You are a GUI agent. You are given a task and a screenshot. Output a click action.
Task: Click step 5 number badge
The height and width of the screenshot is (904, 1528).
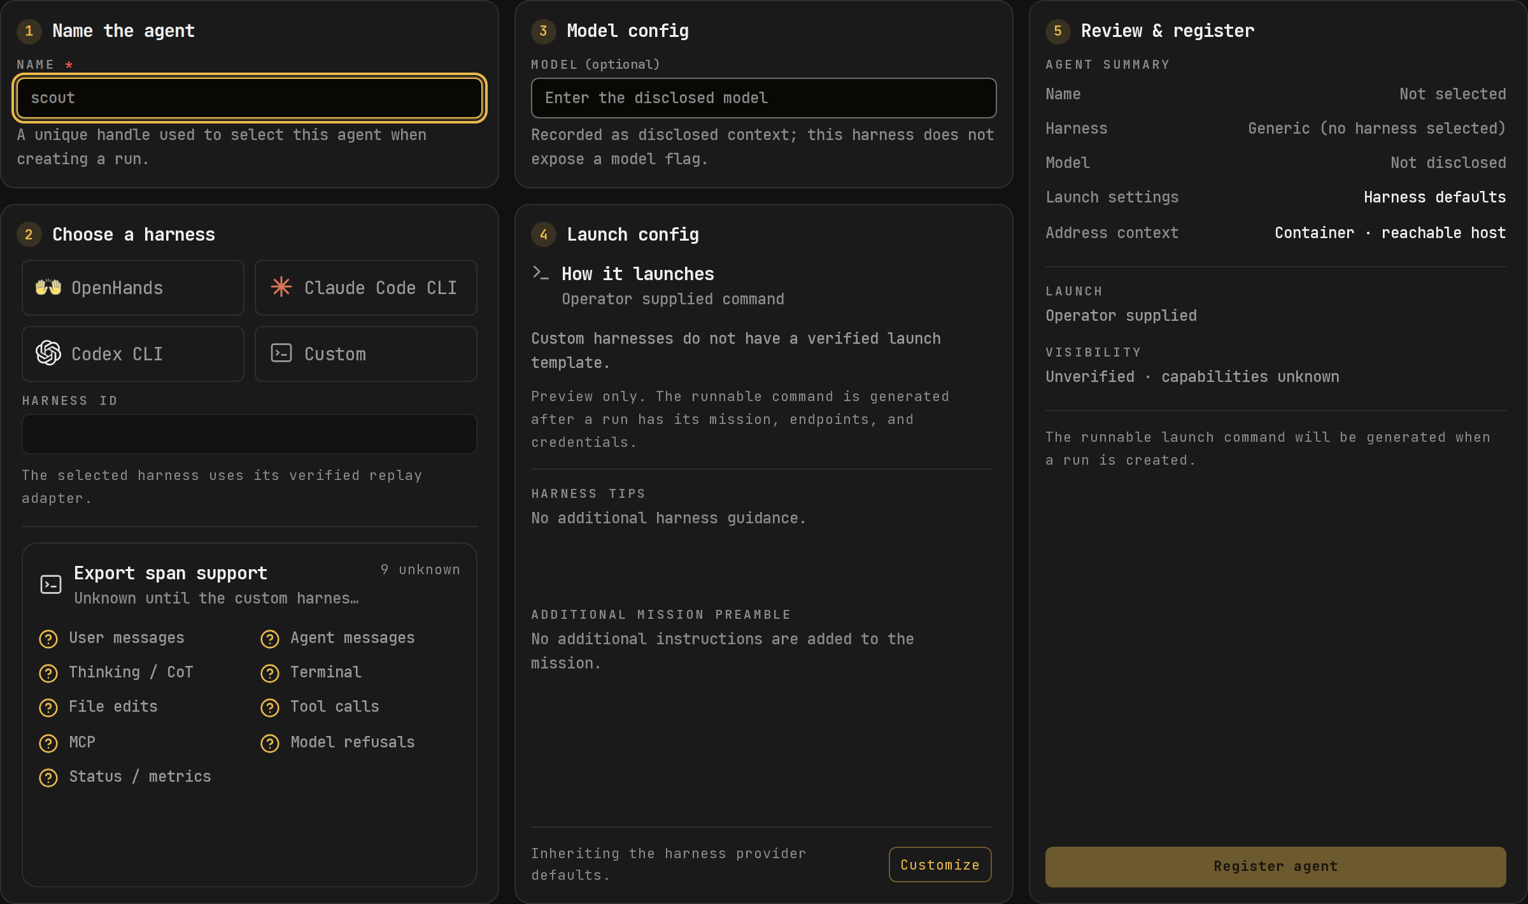tap(1058, 31)
